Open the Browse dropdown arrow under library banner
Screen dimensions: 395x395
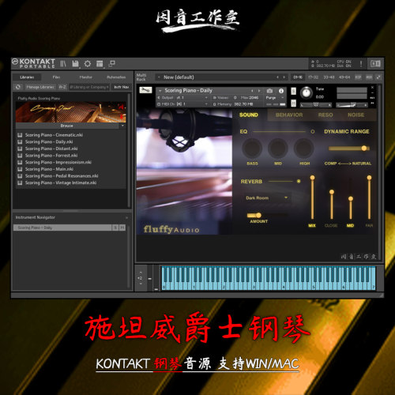click(x=122, y=126)
